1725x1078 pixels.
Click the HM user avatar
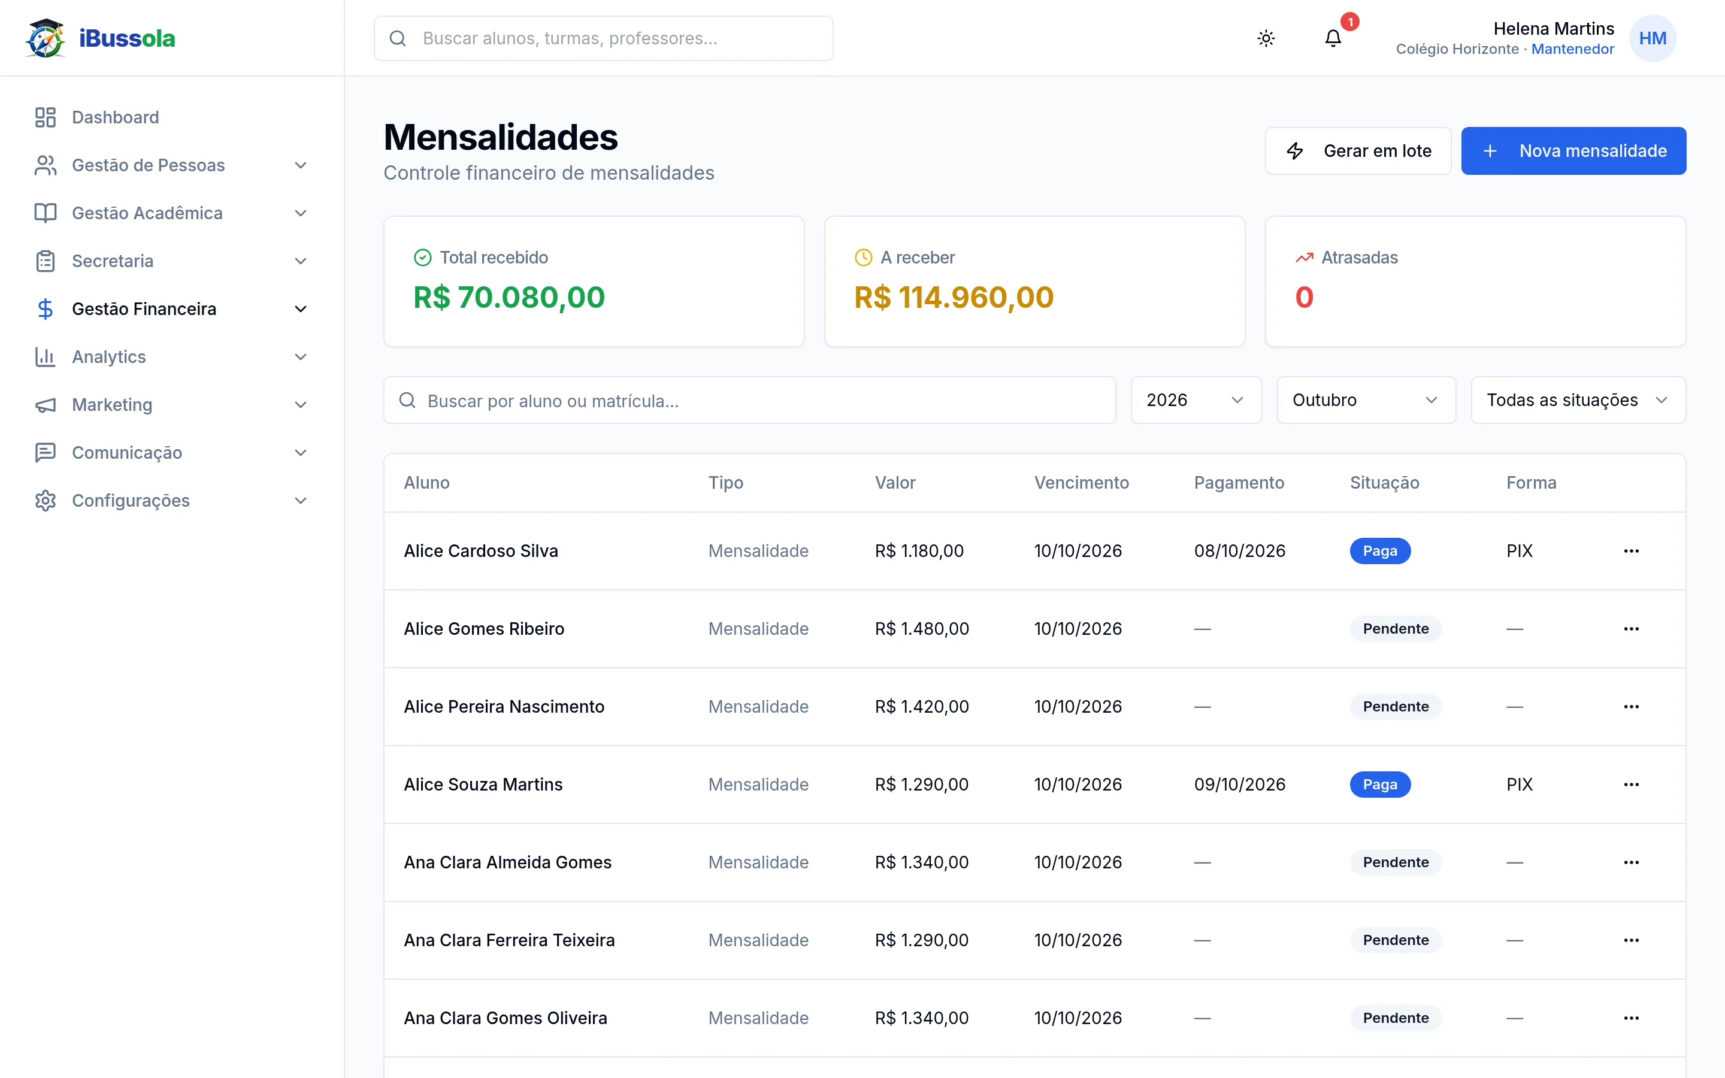tap(1653, 38)
